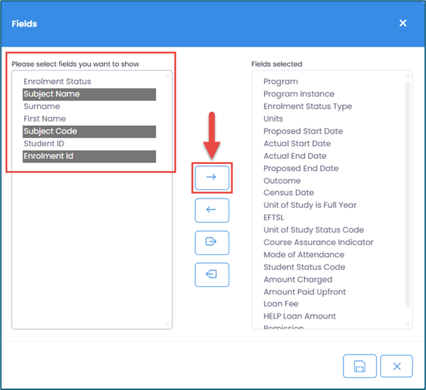The width and height of the screenshot is (426, 390).
Task: Select Student ID in available fields
Action: pyautogui.click(x=44, y=143)
